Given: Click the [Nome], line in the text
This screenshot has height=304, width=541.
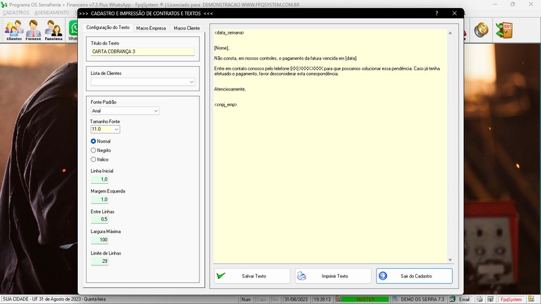Looking at the screenshot, I should (x=222, y=48).
